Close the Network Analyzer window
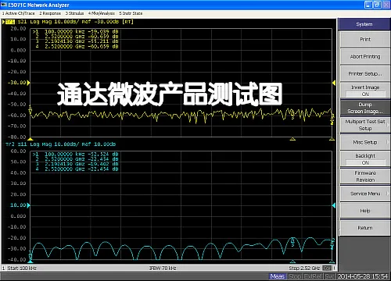 (386, 5)
